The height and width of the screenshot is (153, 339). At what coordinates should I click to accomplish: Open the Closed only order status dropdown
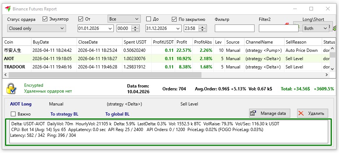pos(36,28)
